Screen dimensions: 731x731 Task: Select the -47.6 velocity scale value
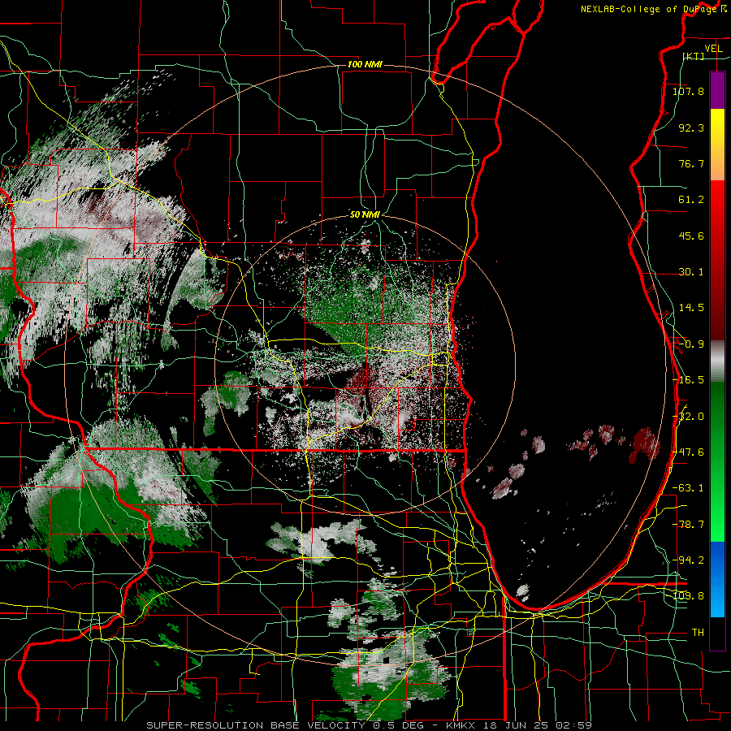click(688, 452)
